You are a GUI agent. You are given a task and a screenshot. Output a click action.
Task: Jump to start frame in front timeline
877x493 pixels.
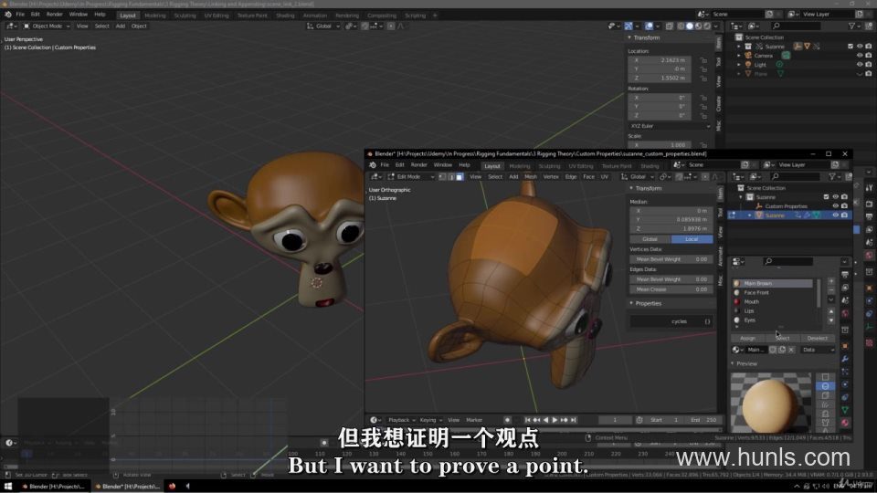tap(527, 420)
